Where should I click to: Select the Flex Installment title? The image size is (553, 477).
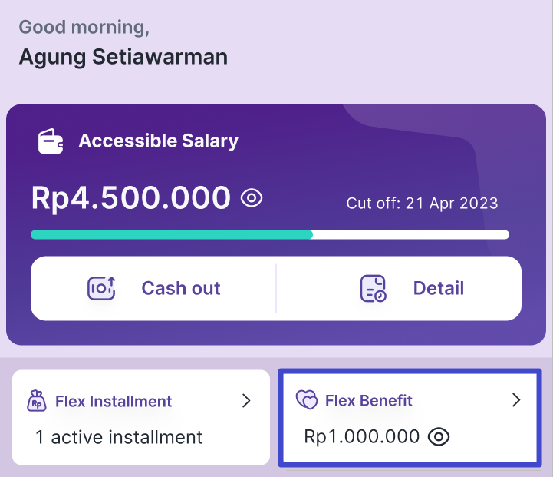click(114, 401)
